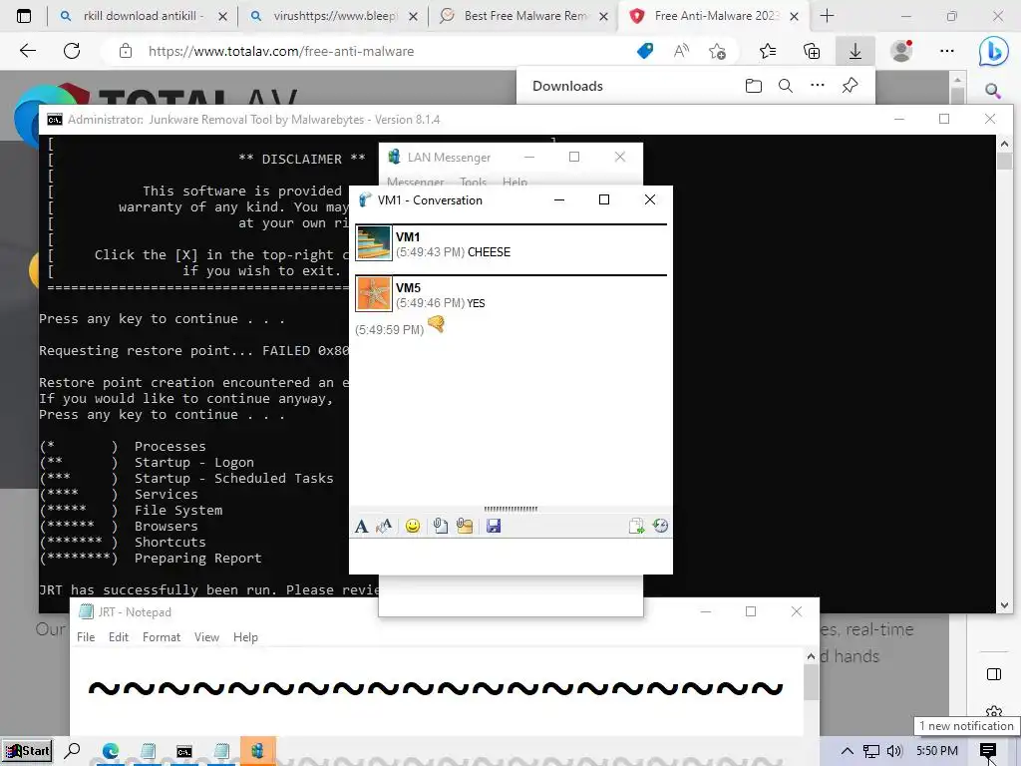
Task: Close the rkill download antikill tab
Action: point(222,16)
